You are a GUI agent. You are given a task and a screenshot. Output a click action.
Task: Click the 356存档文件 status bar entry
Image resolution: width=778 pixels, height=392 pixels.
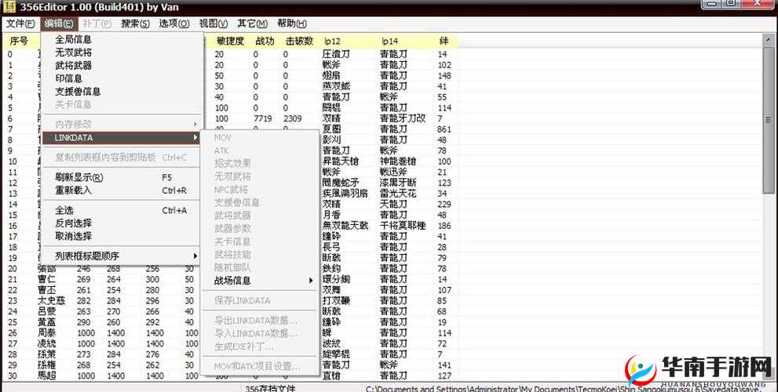click(270, 389)
